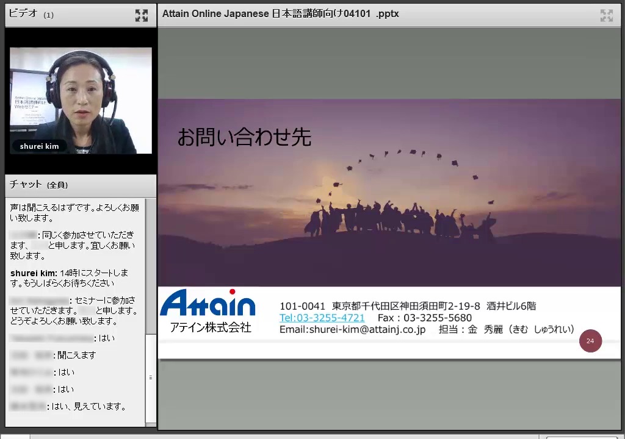This screenshot has width=625, height=439.
Task: Click the Fax：03-3255-5680 text
Action: pos(424,318)
